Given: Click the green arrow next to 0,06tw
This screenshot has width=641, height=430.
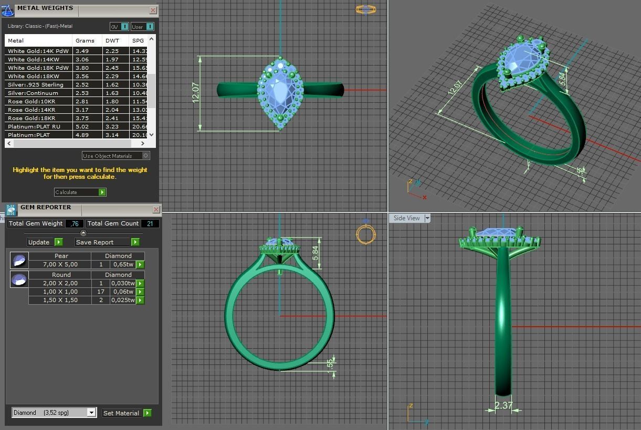Looking at the screenshot, I should coord(140,292).
